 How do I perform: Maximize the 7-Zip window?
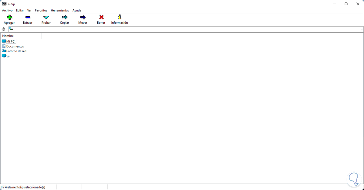(x=346, y=4)
